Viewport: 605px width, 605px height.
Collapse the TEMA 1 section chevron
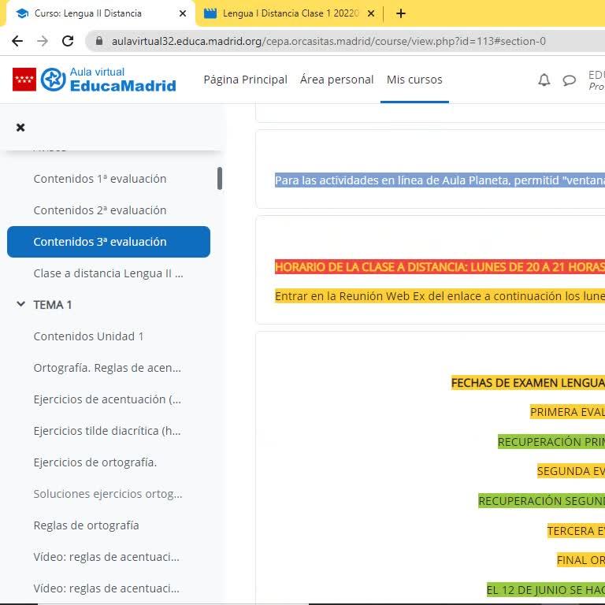(x=20, y=304)
